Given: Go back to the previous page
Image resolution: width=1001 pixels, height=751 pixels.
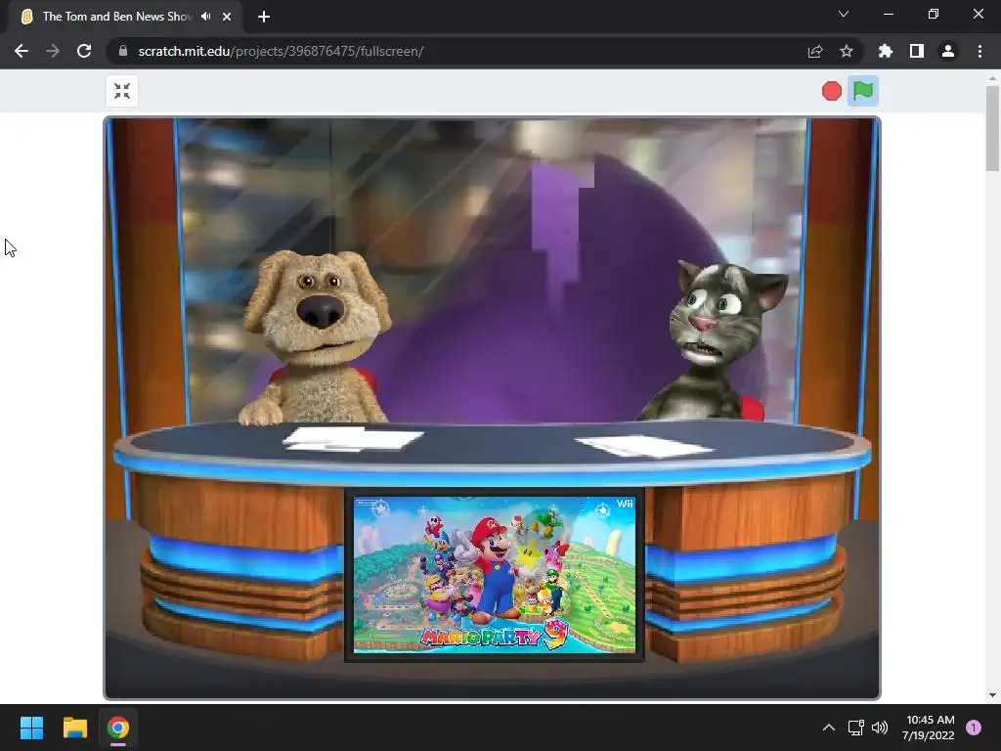Looking at the screenshot, I should pyautogui.click(x=22, y=51).
